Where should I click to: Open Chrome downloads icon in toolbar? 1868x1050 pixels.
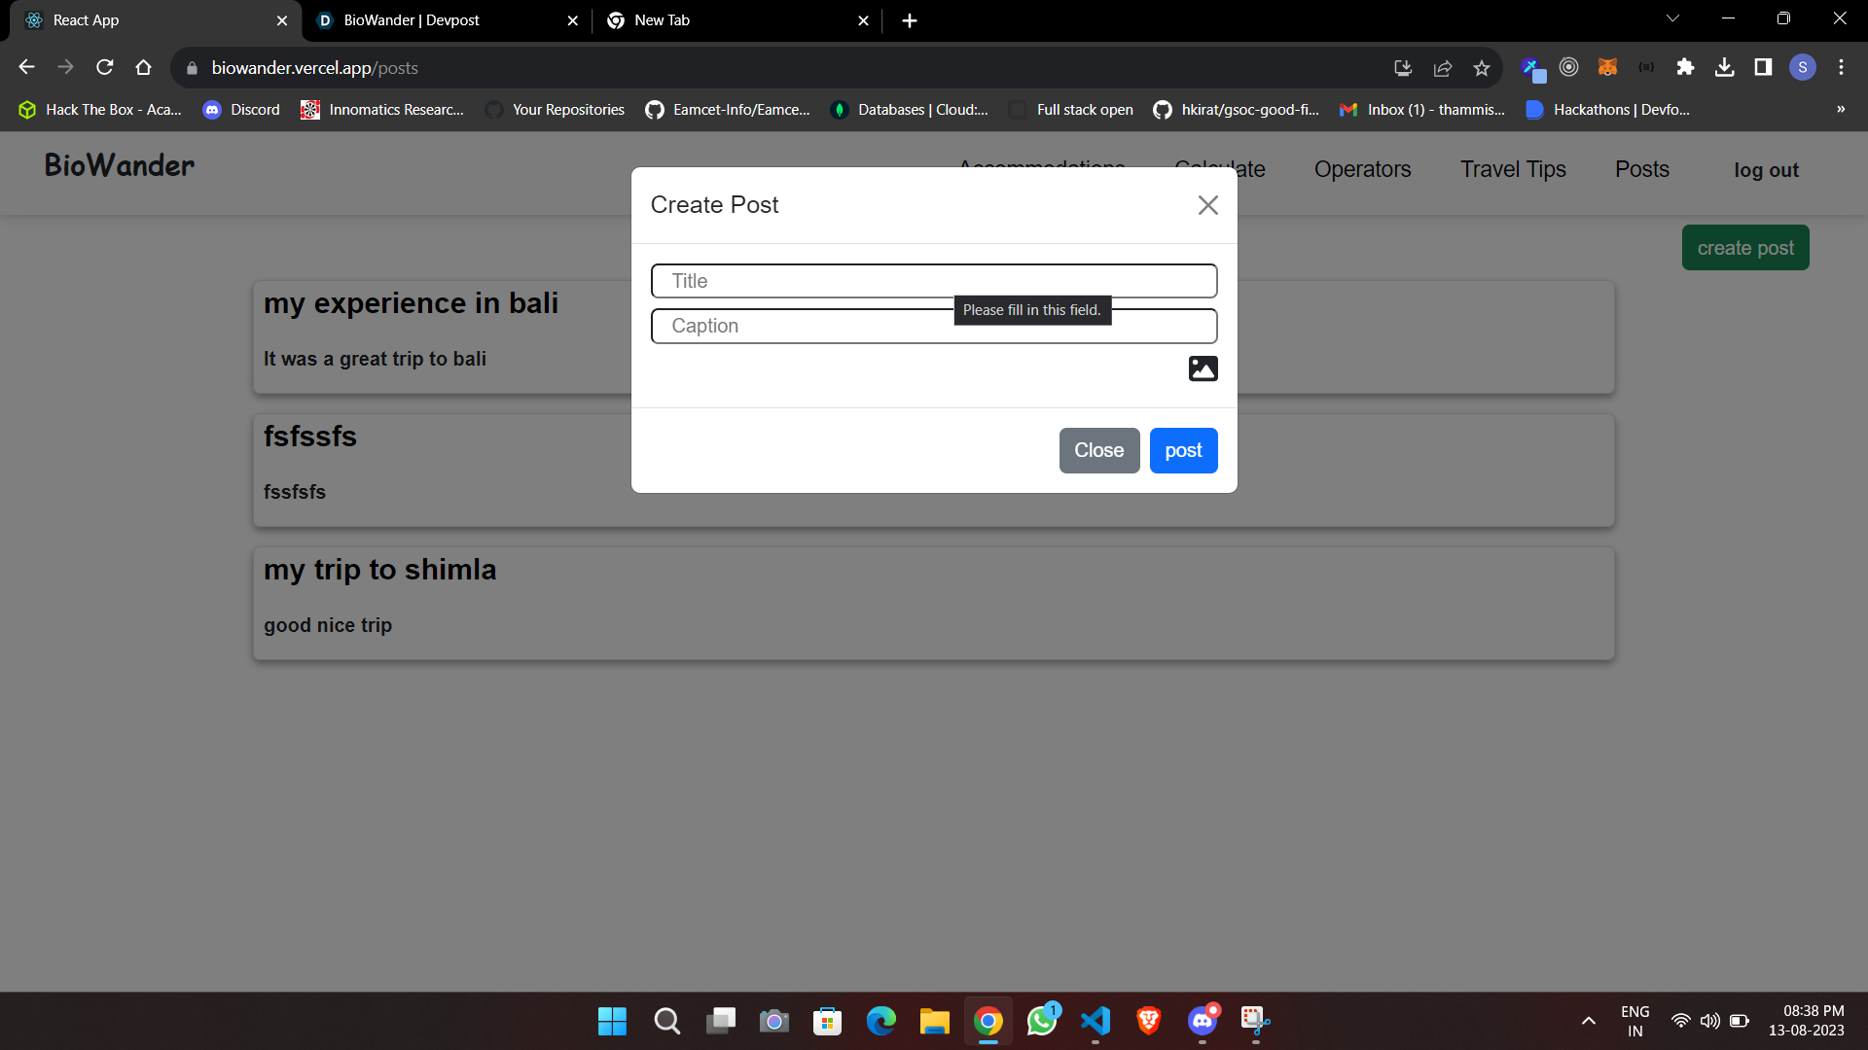click(x=1724, y=67)
